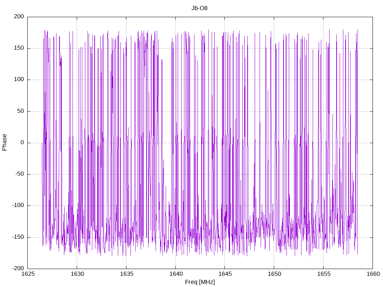The image size is (383, 287).
Task: Click the 1635 x-axis tick label
Action: click(x=126, y=274)
